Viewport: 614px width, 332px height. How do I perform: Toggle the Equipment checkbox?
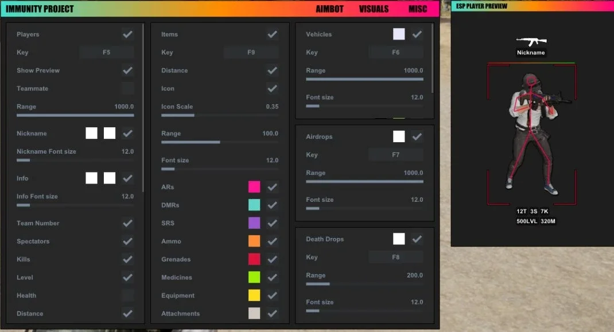[272, 295]
